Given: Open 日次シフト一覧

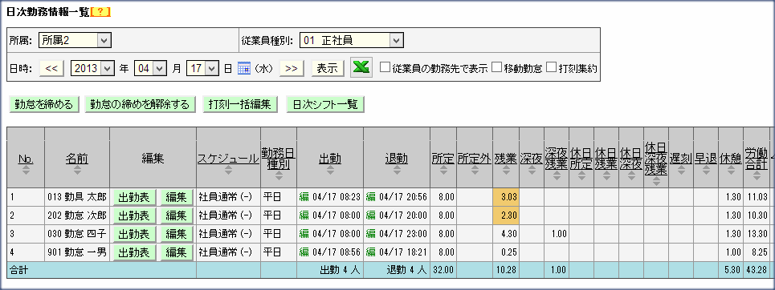Looking at the screenshot, I should tap(325, 105).
